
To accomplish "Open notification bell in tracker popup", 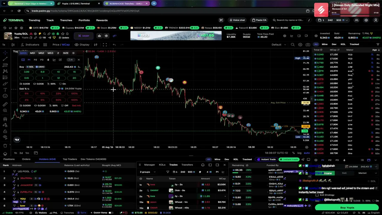I will 203,165.
